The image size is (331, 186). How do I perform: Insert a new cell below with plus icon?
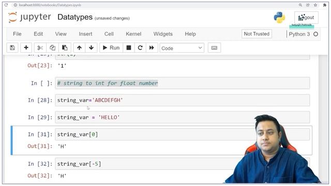[x=26, y=48]
